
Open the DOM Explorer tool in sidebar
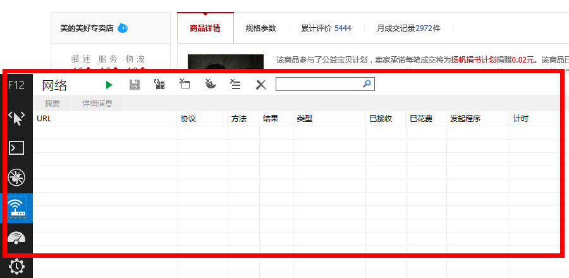click(x=16, y=118)
